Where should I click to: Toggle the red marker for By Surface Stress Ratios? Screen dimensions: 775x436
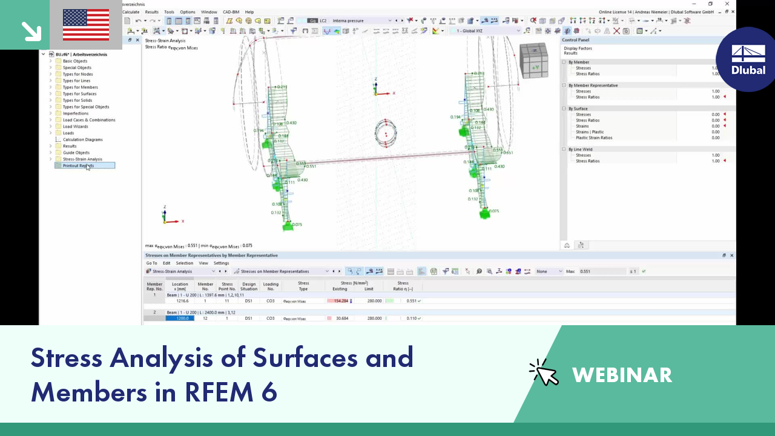(724, 121)
